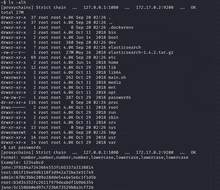
Task: Click the jane hash entry
Action: click(47, 187)
